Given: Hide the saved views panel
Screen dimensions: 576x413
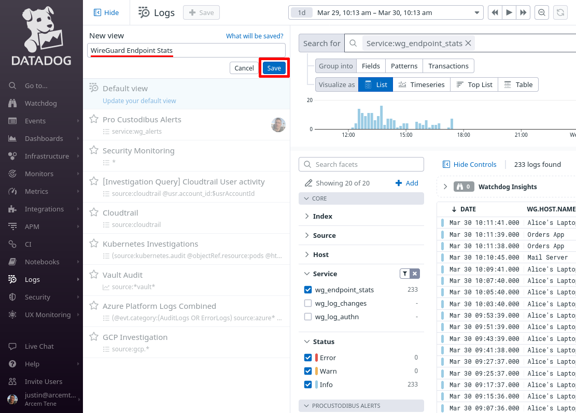Looking at the screenshot, I should pos(106,12).
